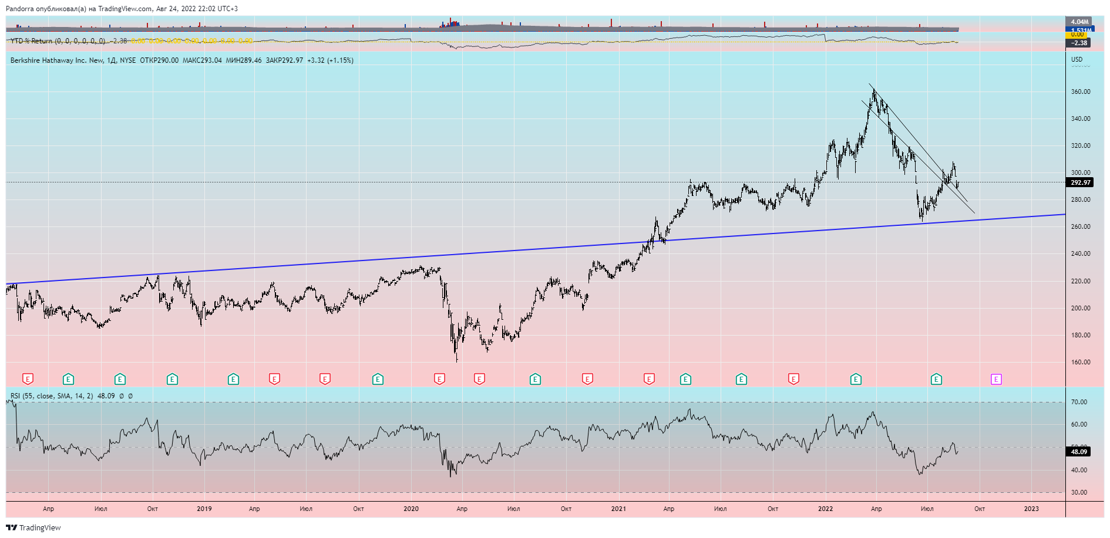Click the RSI 70.00 level label

click(1079, 402)
